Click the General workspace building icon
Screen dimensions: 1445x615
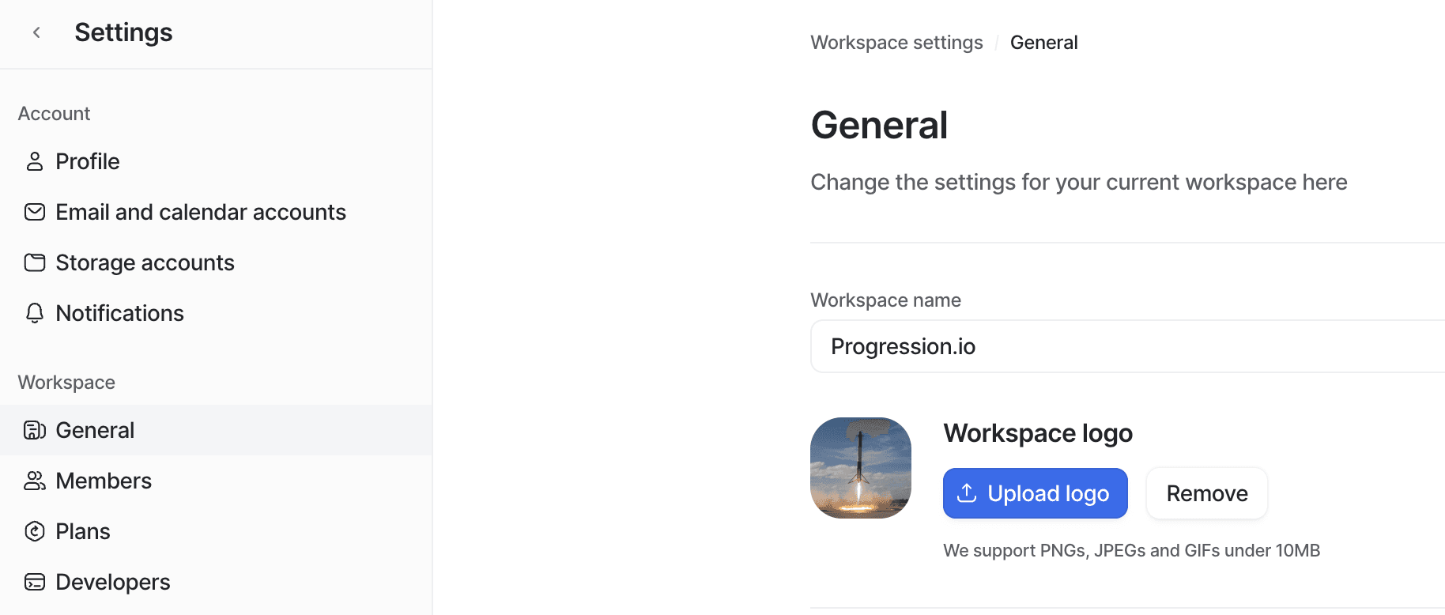[34, 429]
